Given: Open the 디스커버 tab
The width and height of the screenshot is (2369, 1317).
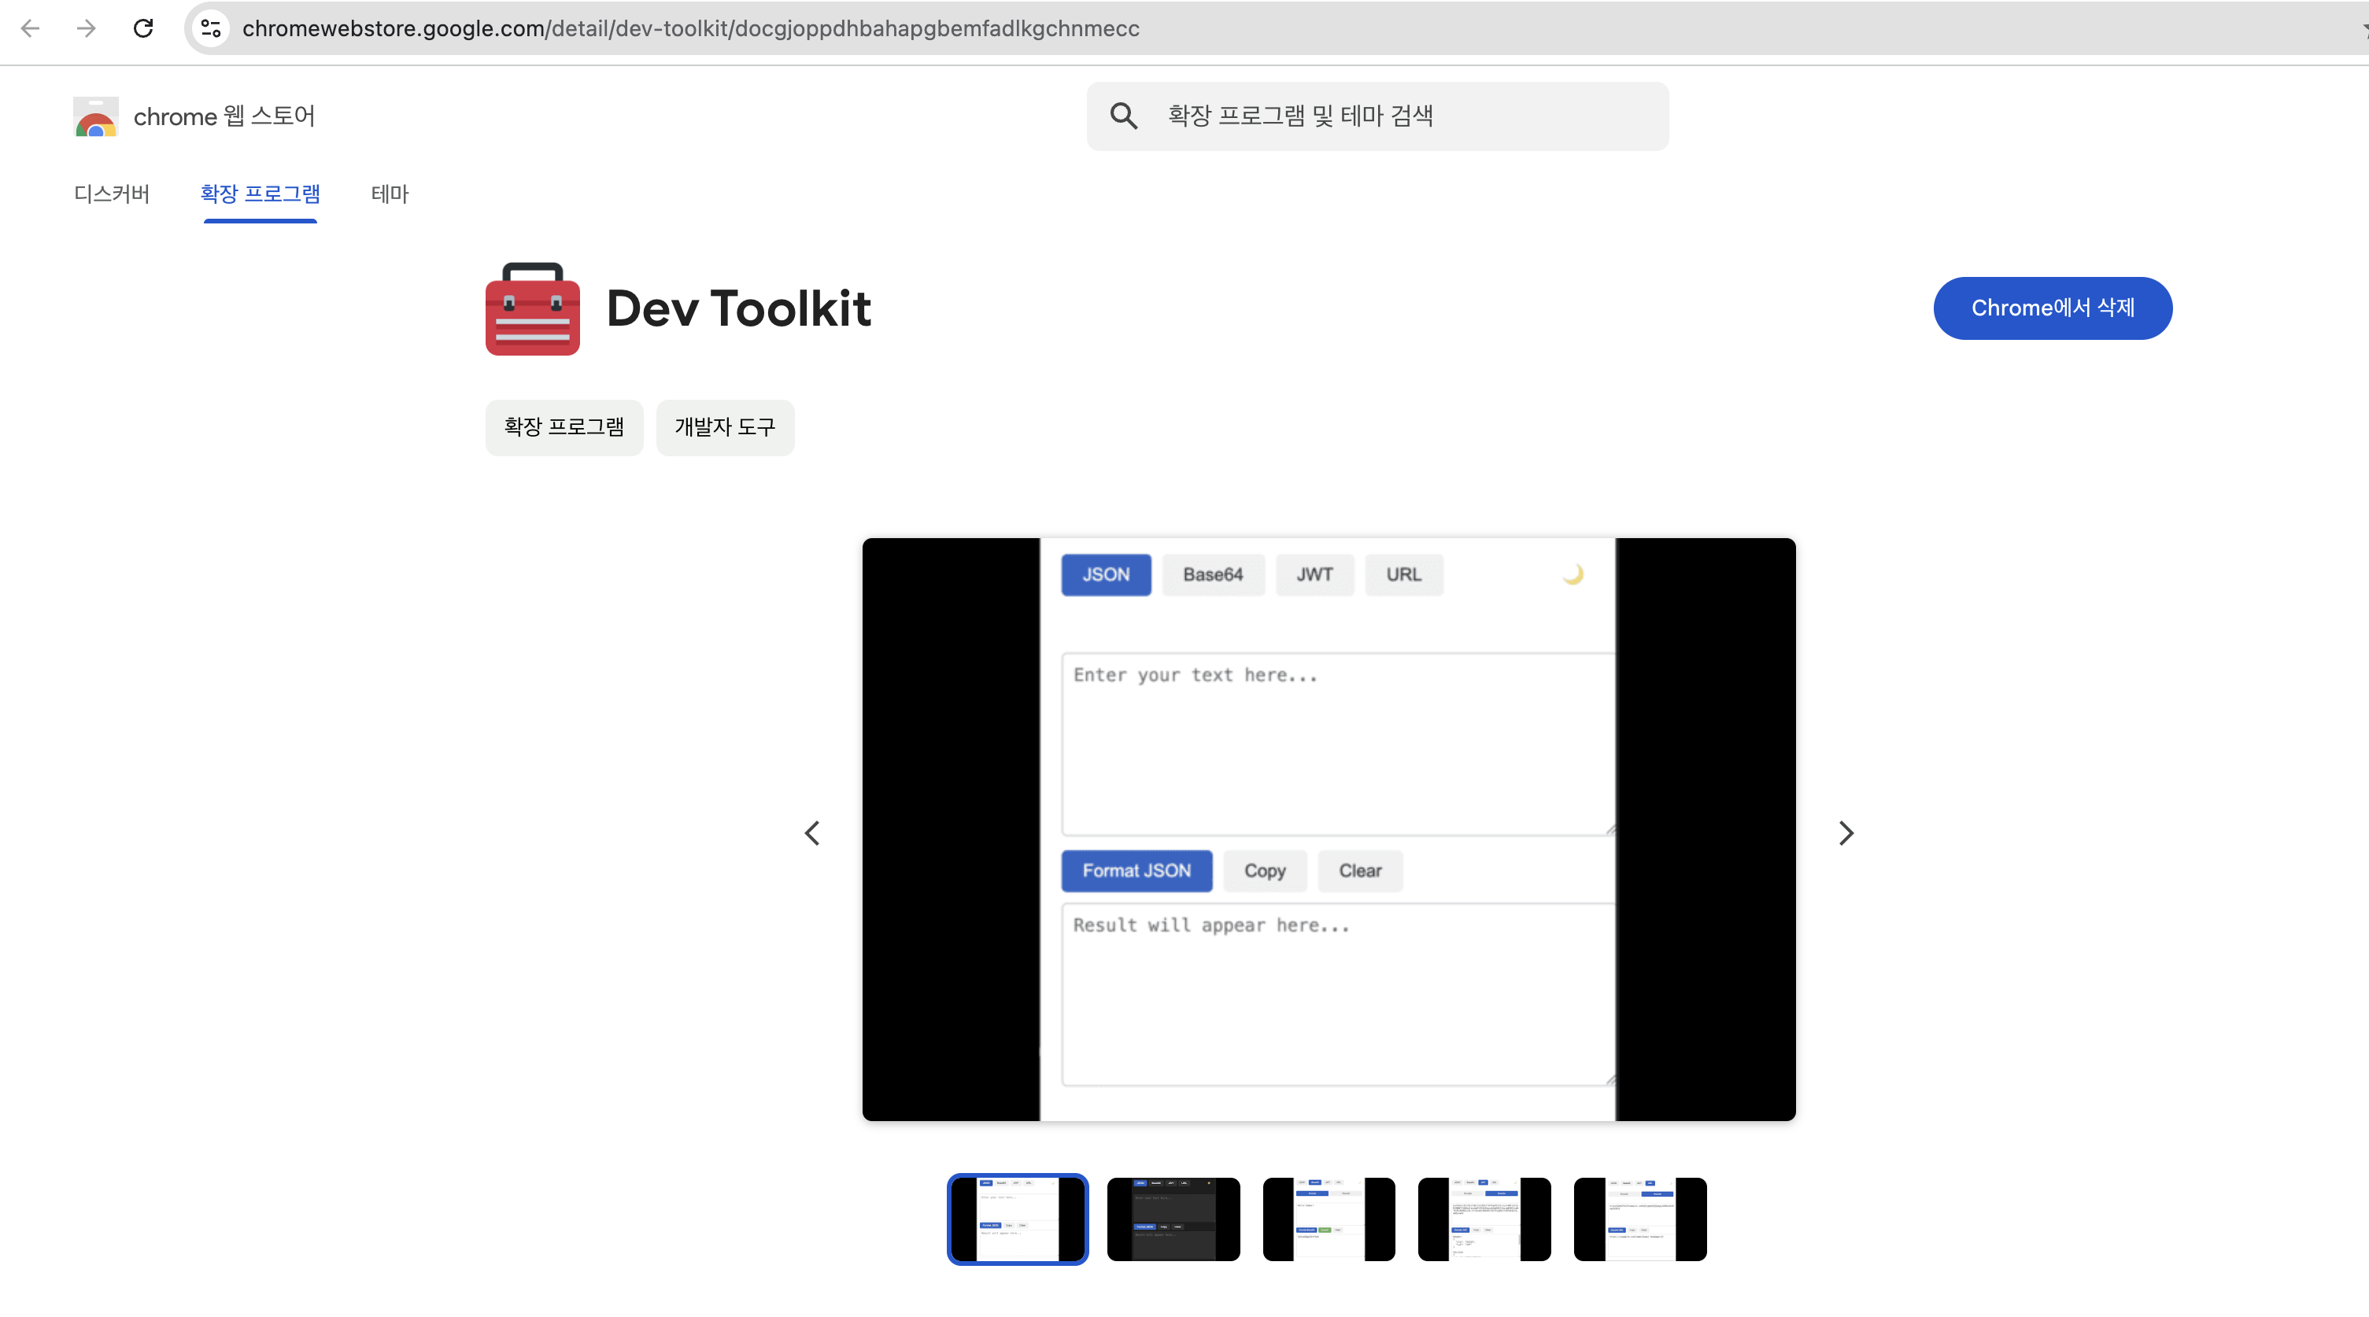Looking at the screenshot, I should pyautogui.click(x=111, y=194).
